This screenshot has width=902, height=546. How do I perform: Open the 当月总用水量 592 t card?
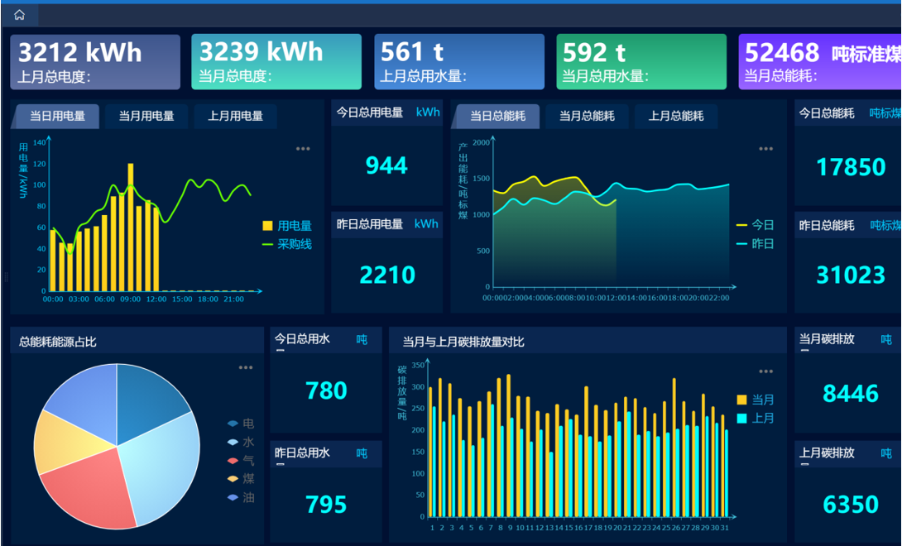pyautogui.click(x=641, y=62)
